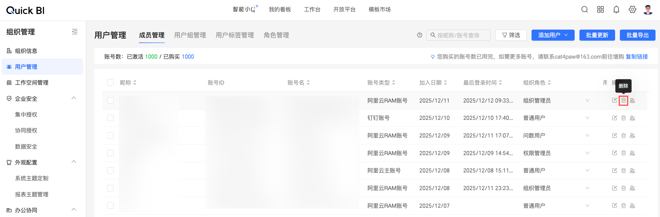Check the 阿里云主账号 row checkbox
Viewport: 660px width, 217px height.
[110, 170]
